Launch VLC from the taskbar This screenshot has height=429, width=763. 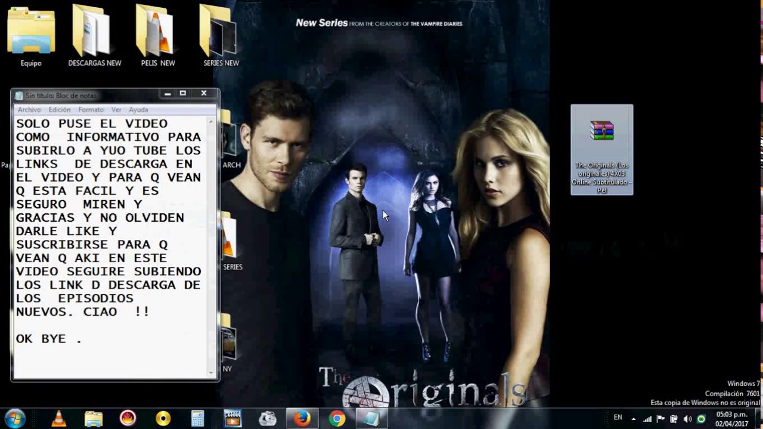click(x=58, y=419)
